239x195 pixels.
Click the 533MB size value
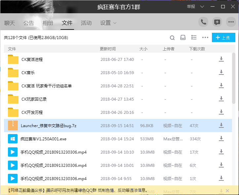[147, 139]
